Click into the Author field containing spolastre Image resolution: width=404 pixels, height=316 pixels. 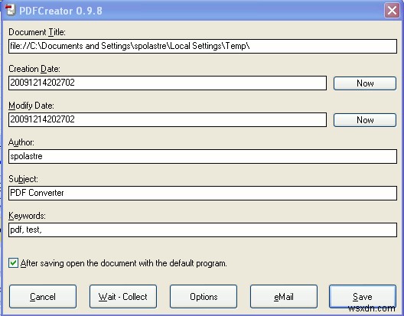[x=203, y=156]
